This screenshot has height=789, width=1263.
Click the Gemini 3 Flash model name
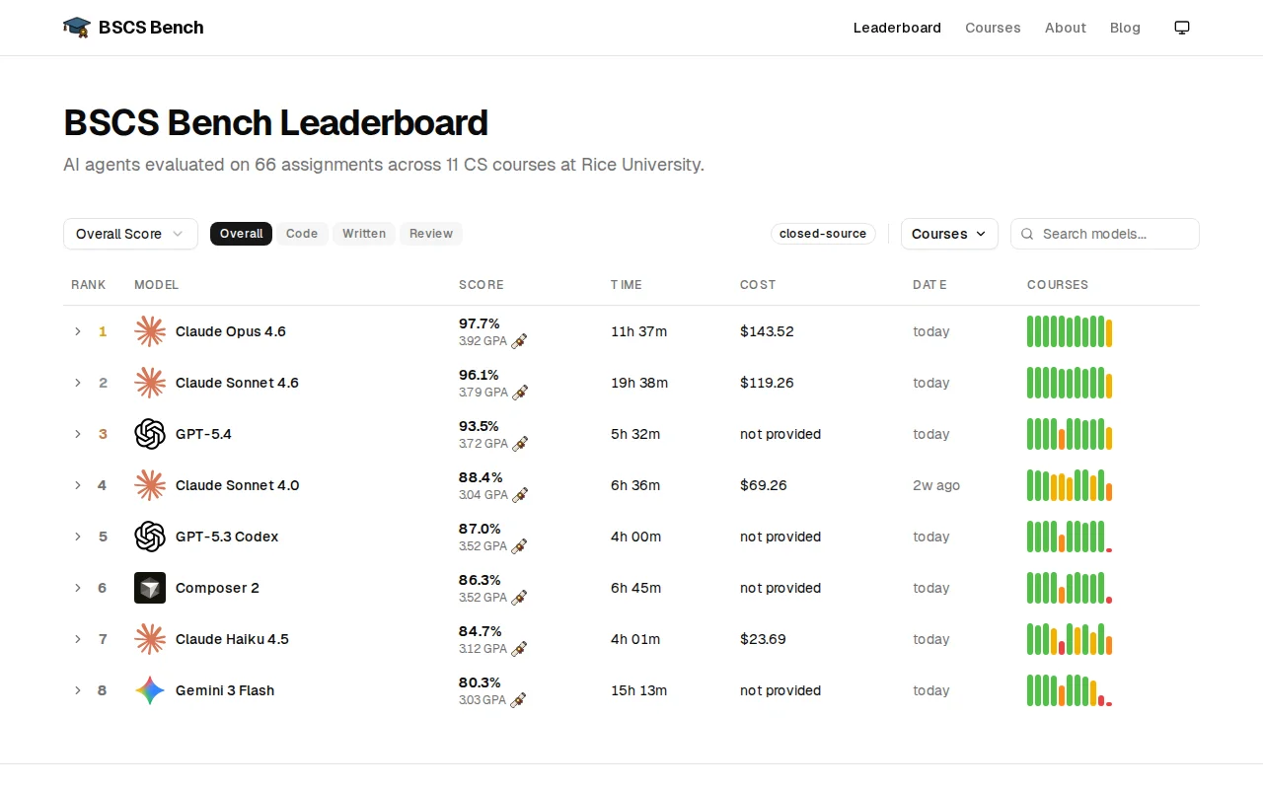[225, 690]
